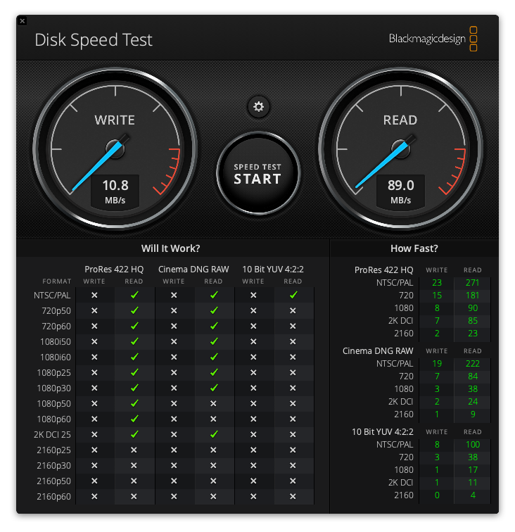Click the 10 Bit YUV 4:2:2 heading in How Fast
This screenshot has height=532, width=515.
382,432
